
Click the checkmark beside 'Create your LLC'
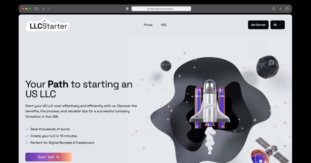[27, 136]
